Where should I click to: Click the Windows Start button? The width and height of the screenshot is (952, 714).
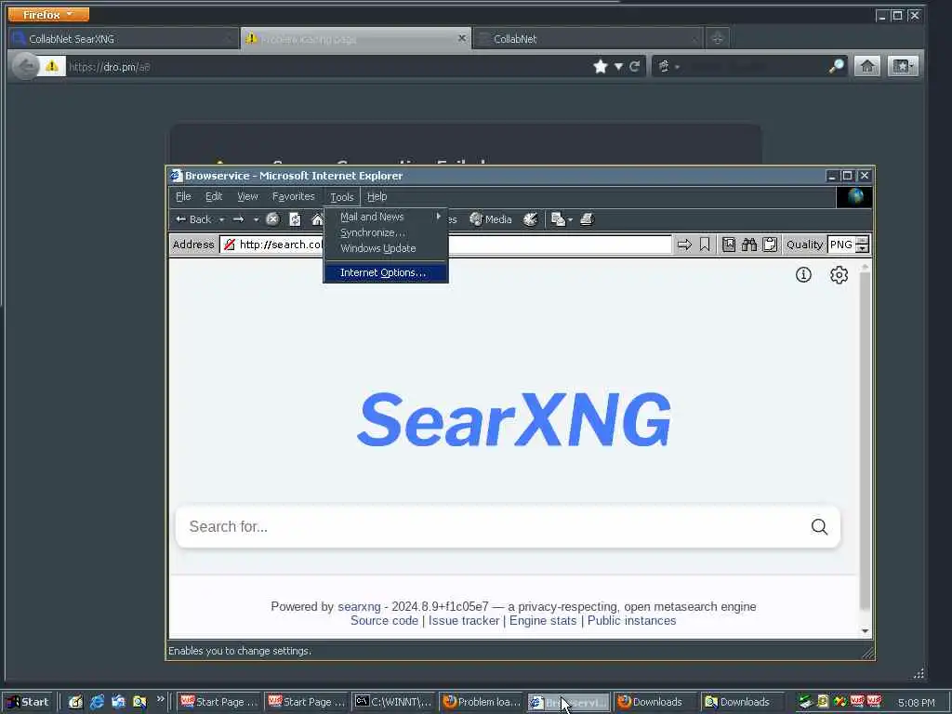pos(28,703)
